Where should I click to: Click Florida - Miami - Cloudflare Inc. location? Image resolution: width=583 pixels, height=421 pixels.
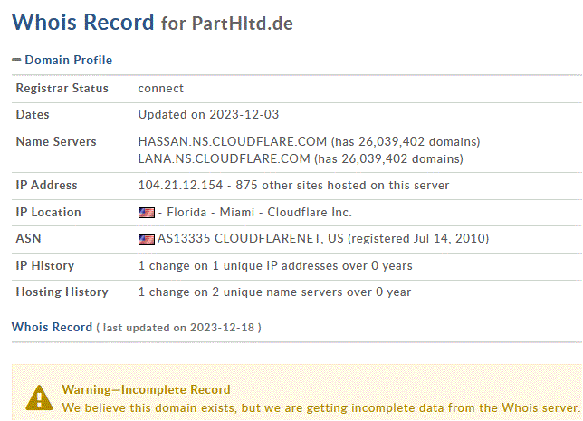click(259, 212)
